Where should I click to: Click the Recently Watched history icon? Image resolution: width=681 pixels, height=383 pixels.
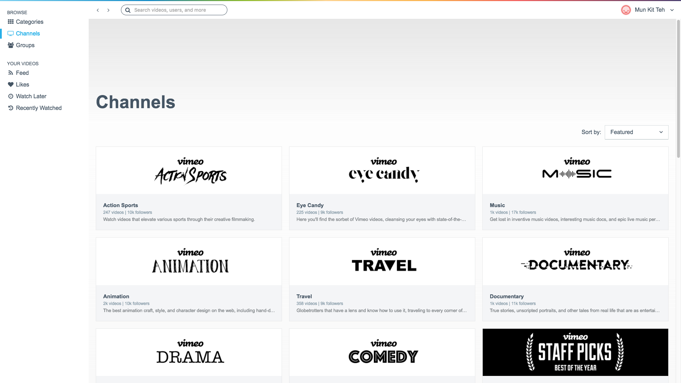coord(11,108)
